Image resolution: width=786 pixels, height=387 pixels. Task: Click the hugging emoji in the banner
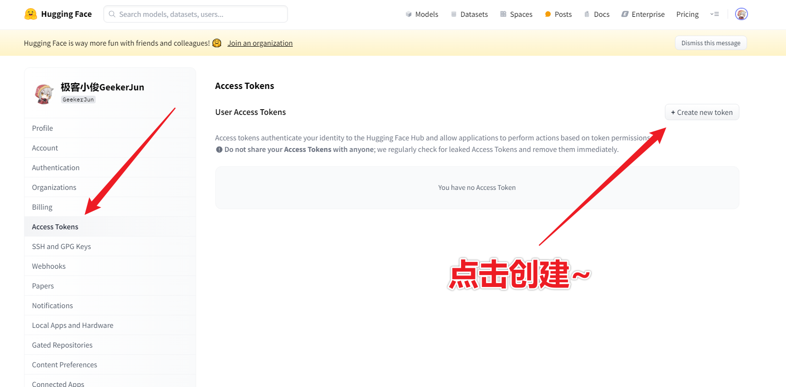217,43
